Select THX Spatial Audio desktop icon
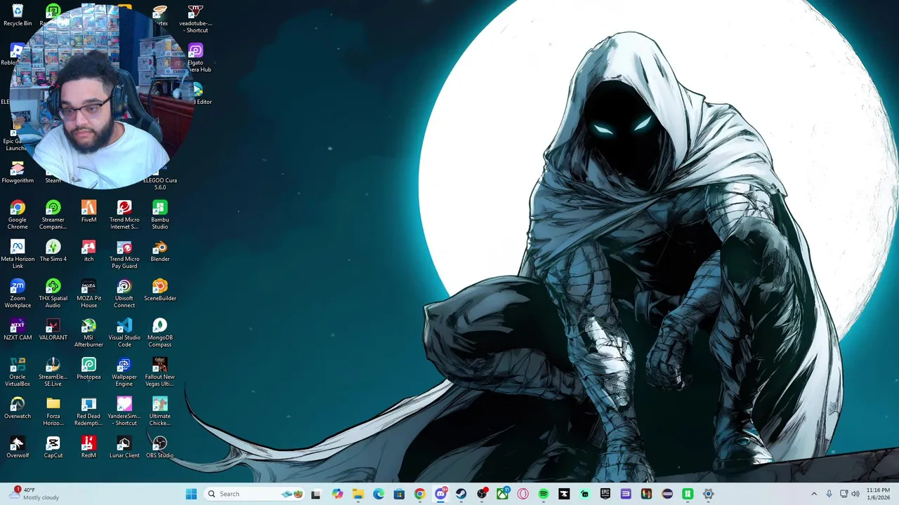This screenshot has width=899, height=505. point(53,293)
